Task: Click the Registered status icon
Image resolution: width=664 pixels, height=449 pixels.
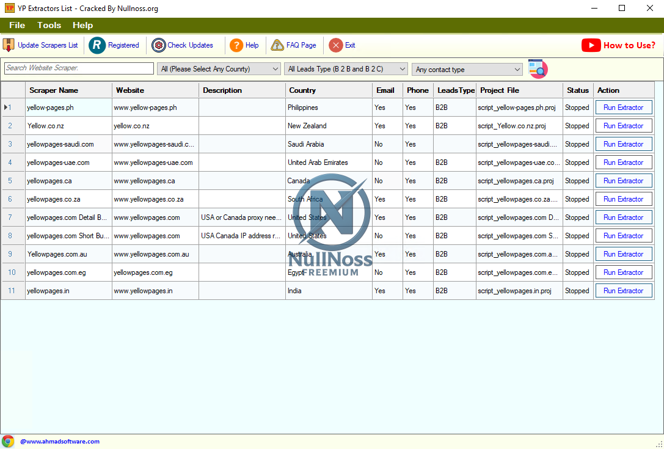Action: pyautogui.click(x=97, y=45)
